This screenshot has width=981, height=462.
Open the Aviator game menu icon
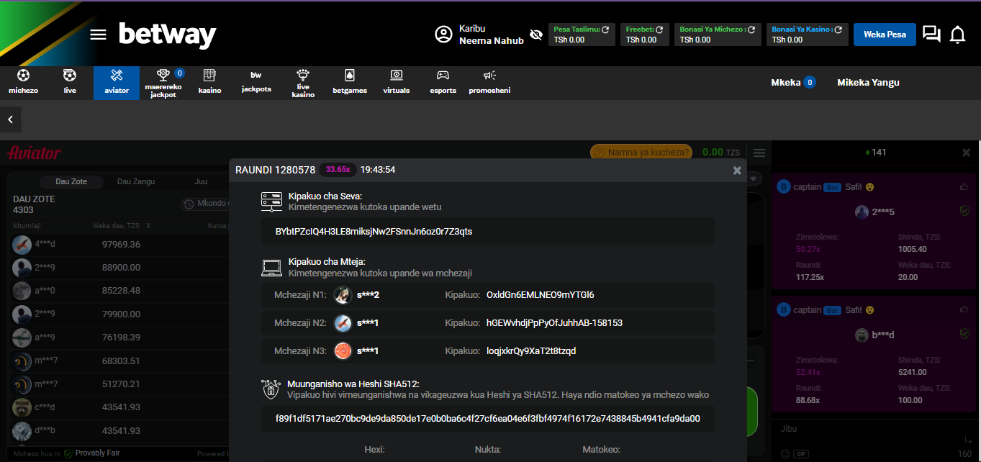tap(759, 152)
